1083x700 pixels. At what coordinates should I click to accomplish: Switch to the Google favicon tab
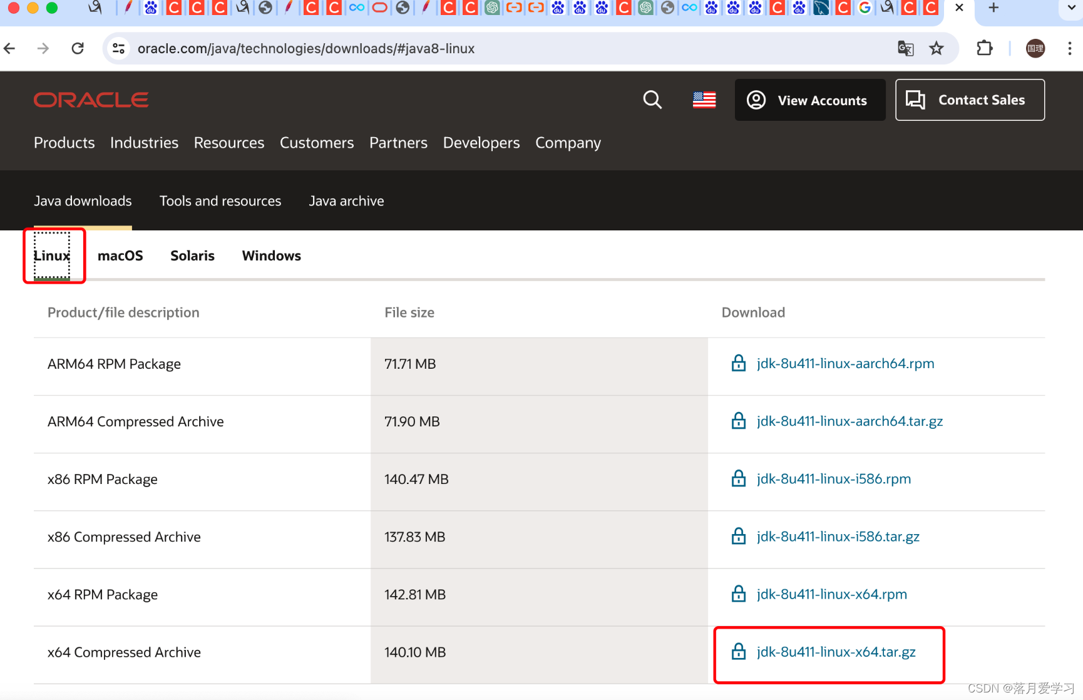pyautogui.click(x=865, y=8)
